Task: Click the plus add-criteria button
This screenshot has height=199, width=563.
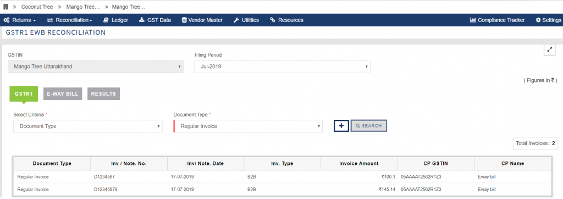Action: pos(341,126)
